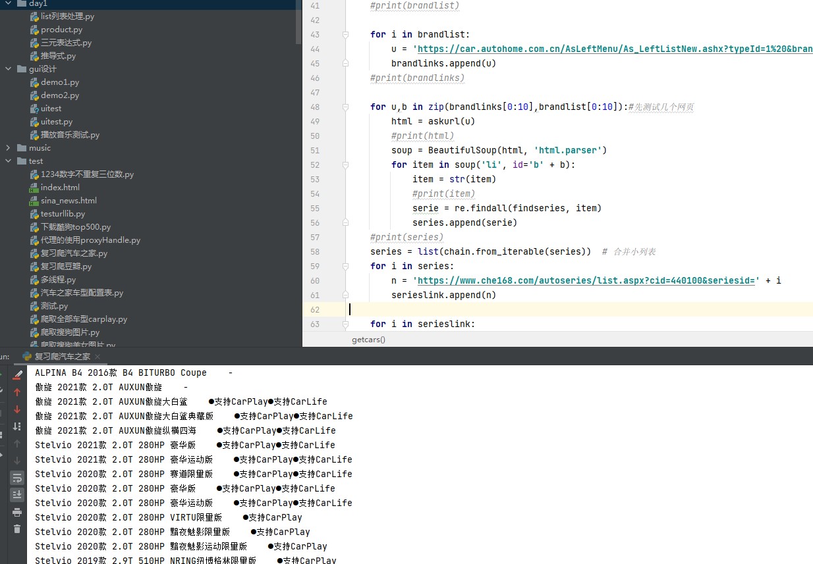Click the Python logo on the run tab
Image resolution: width=813 pixels, height=564 pixels.
[26, 356]
